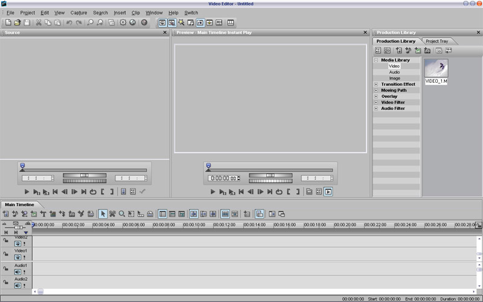
Task: Expand the Audio Filter node
Action: point(376,109)
